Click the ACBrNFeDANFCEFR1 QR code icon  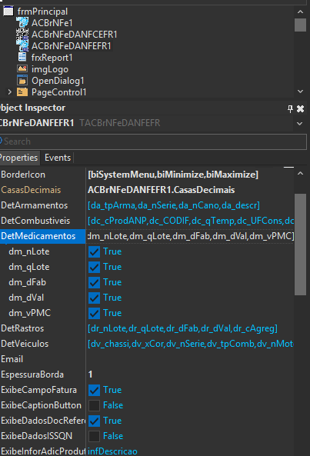click(x=22, y=34)
